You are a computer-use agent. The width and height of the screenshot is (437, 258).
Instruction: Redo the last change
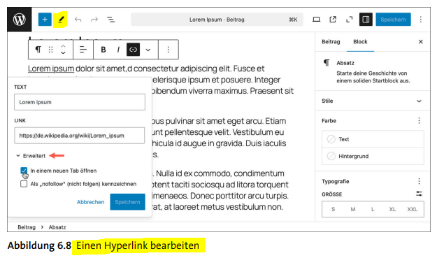pos(94,20)
